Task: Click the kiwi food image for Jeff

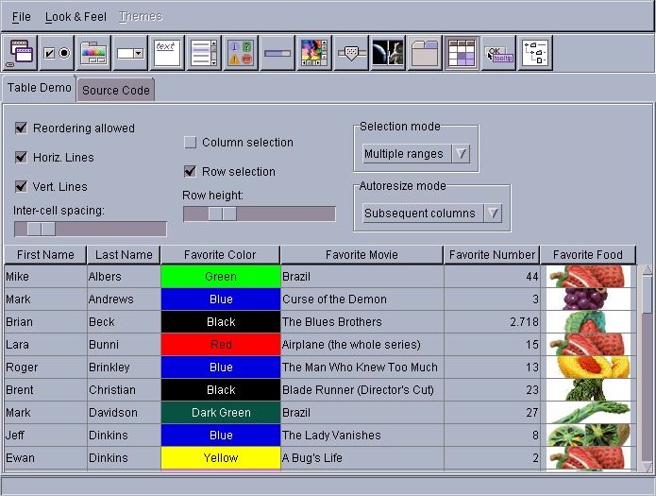Action: pyautogui.click(x=588, y=435)
